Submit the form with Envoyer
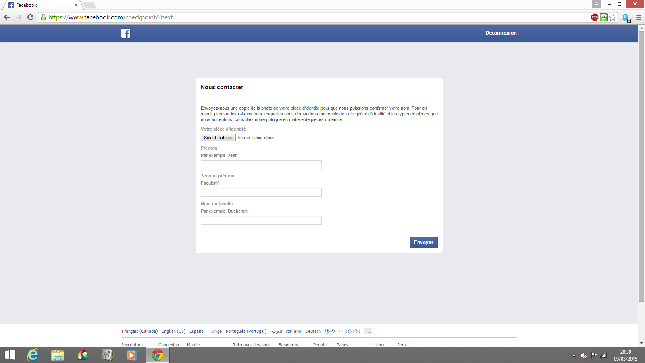This screenshot has height=363, width=645. coord(423,242)
